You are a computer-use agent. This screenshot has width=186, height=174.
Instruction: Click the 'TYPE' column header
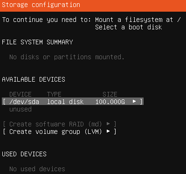[x=54, y=94]
